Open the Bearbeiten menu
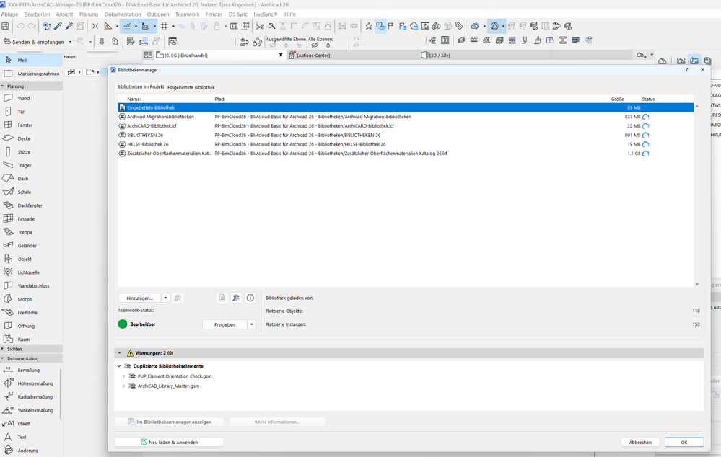Viewport: 721px width, 457px height. 37,14
